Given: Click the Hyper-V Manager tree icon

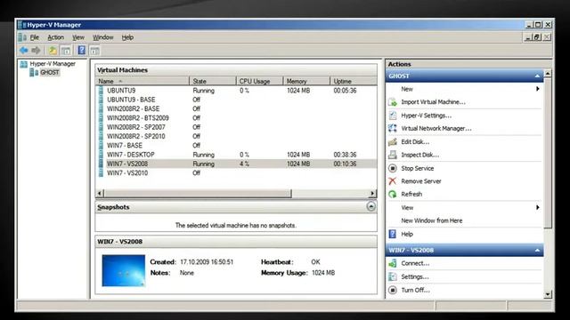Looking at the screenshot, I should (24, 64).
